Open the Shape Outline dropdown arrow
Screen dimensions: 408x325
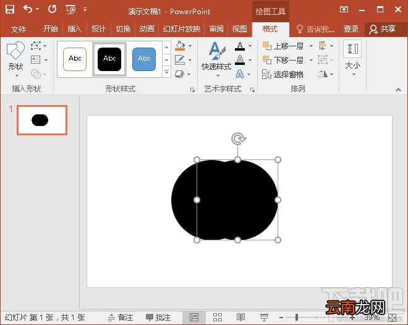click(190, 60)
